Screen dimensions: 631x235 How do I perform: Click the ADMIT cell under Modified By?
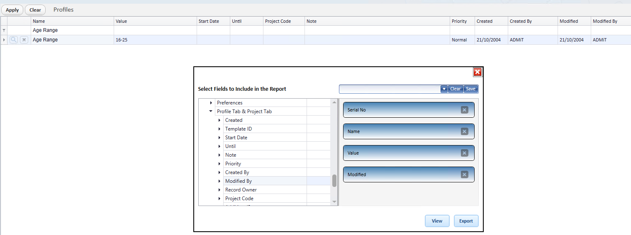coord(611,40)
